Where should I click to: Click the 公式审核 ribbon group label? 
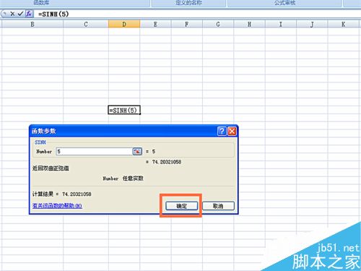[x=285, y=3]
